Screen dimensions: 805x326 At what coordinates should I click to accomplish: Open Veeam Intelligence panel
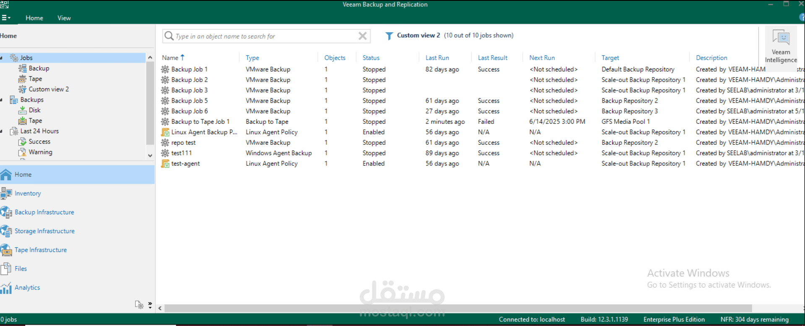pyautogui.click(x=781, y=46)
